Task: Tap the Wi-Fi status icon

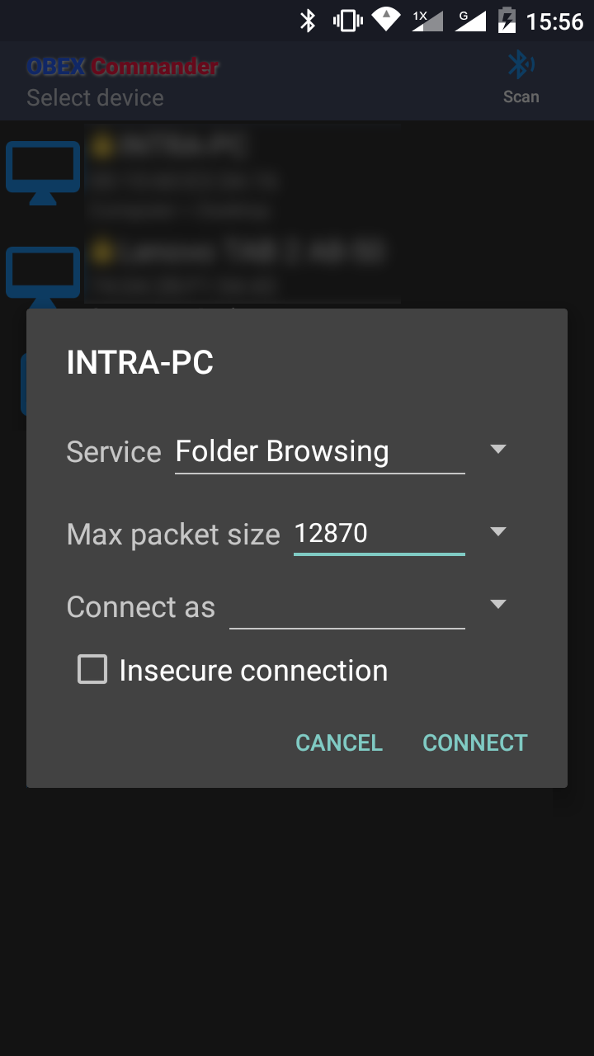Action: click(385, 20)
